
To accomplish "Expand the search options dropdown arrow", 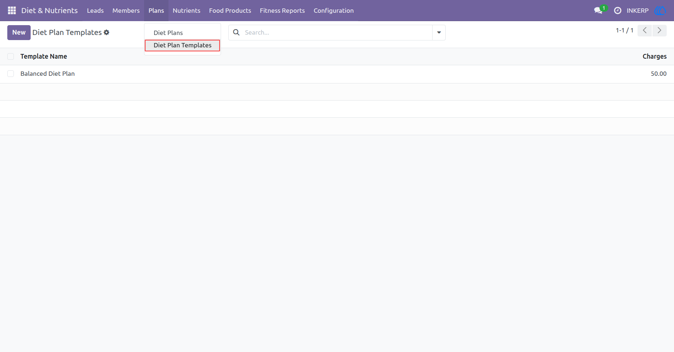I will click(439, 32).
